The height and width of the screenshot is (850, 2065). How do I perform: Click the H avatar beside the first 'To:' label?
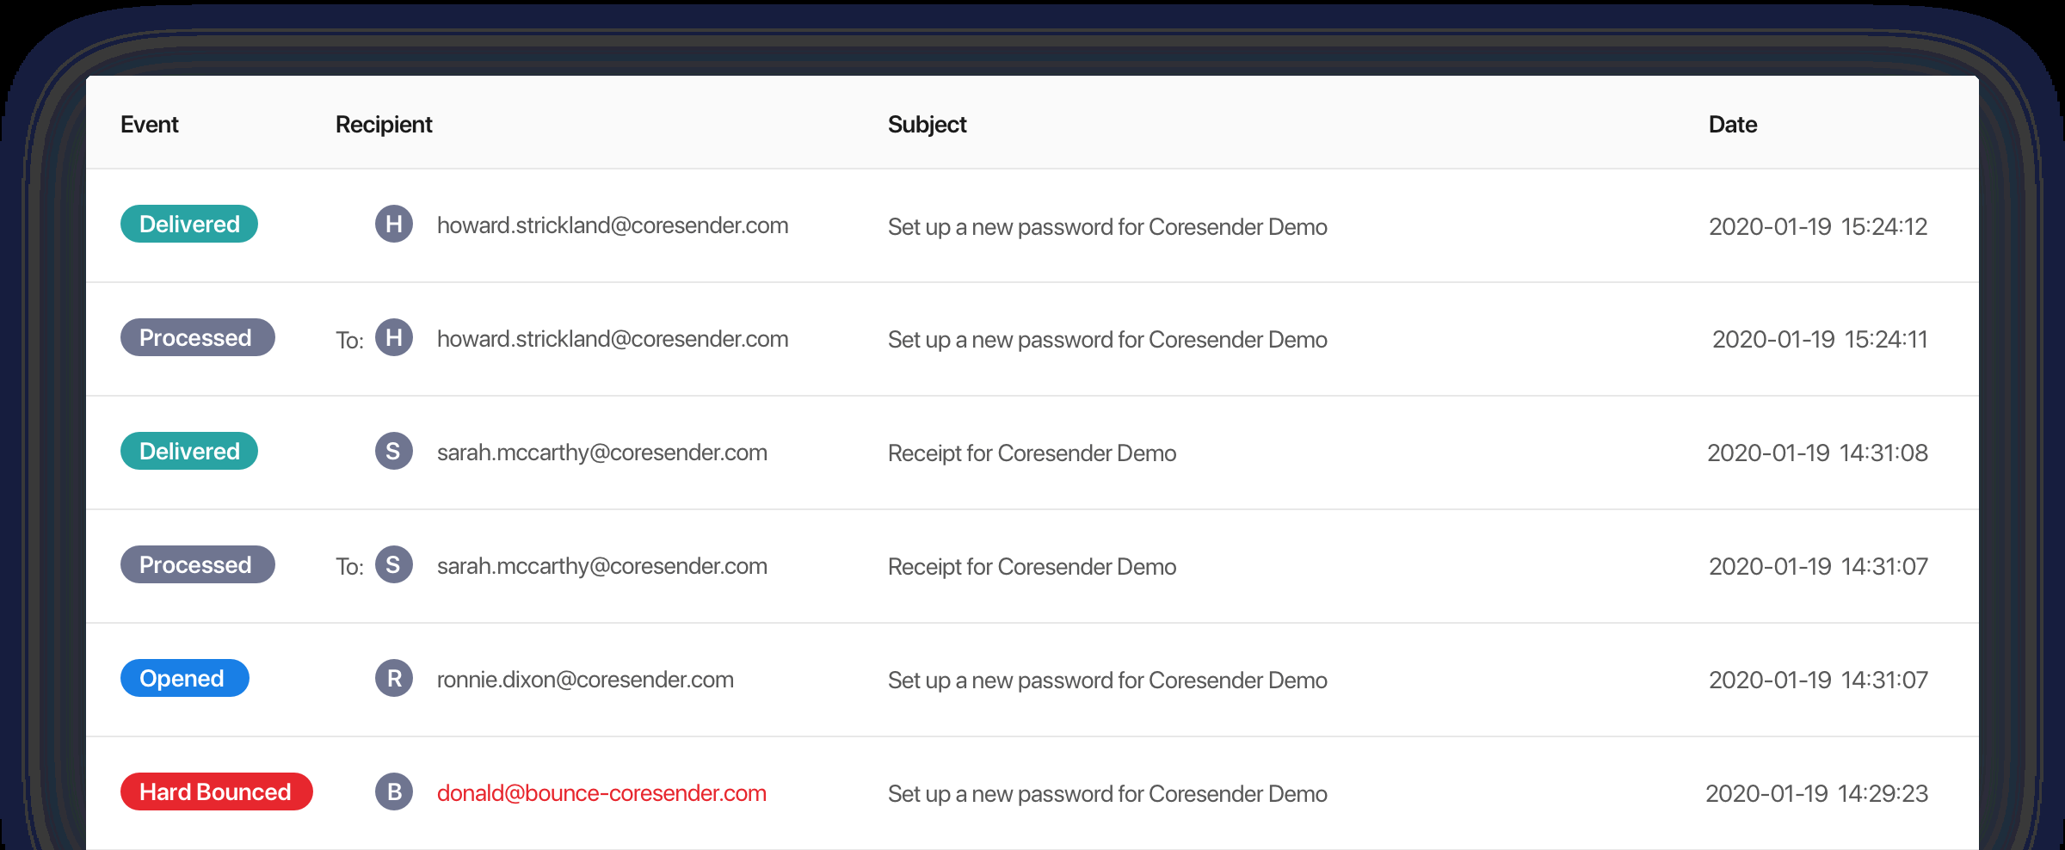coord(394,338)
